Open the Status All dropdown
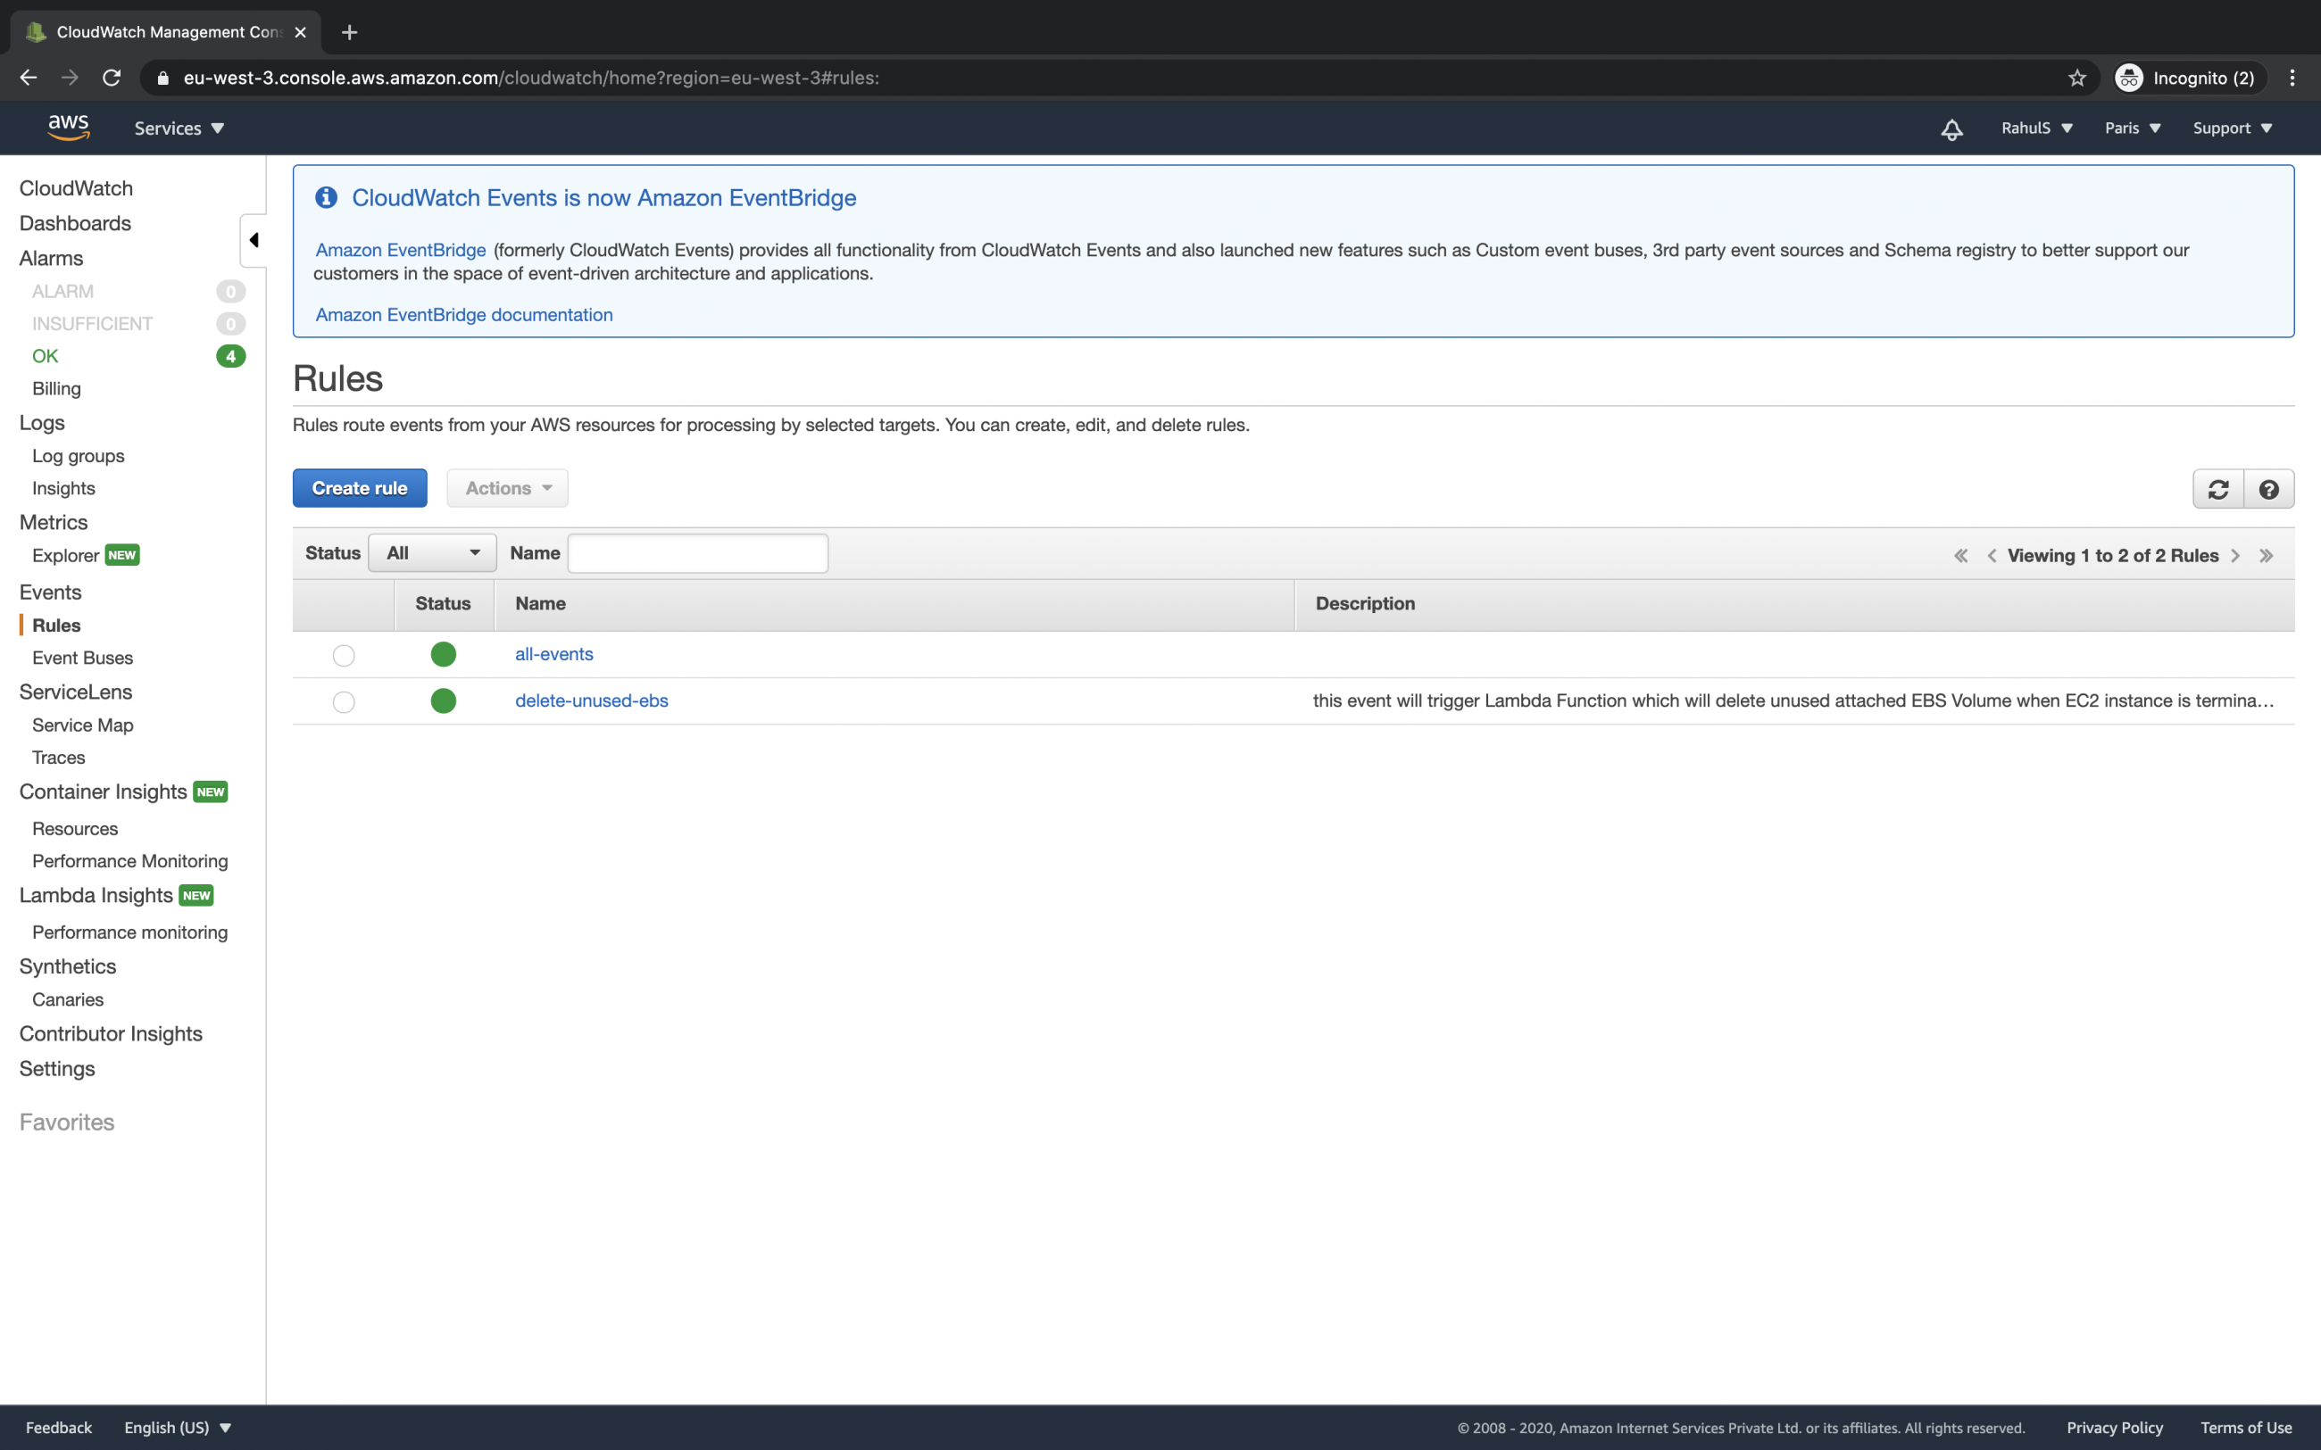The height and width of the screenshot is (1450, 2321). click(431, 552)
